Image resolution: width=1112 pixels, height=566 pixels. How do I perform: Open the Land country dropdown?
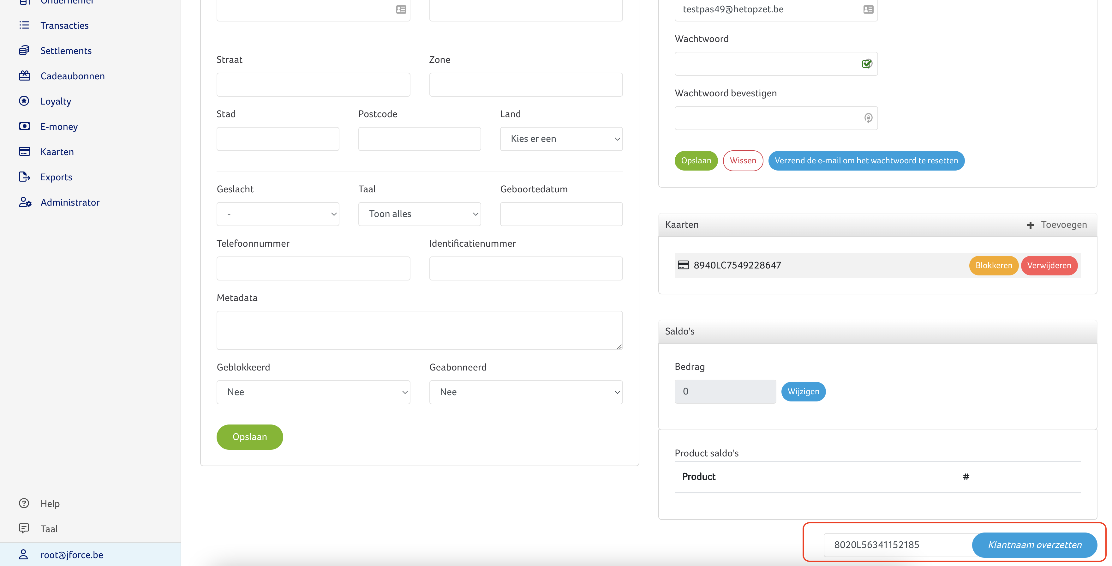pyautogui.click(x=561, y=139)
